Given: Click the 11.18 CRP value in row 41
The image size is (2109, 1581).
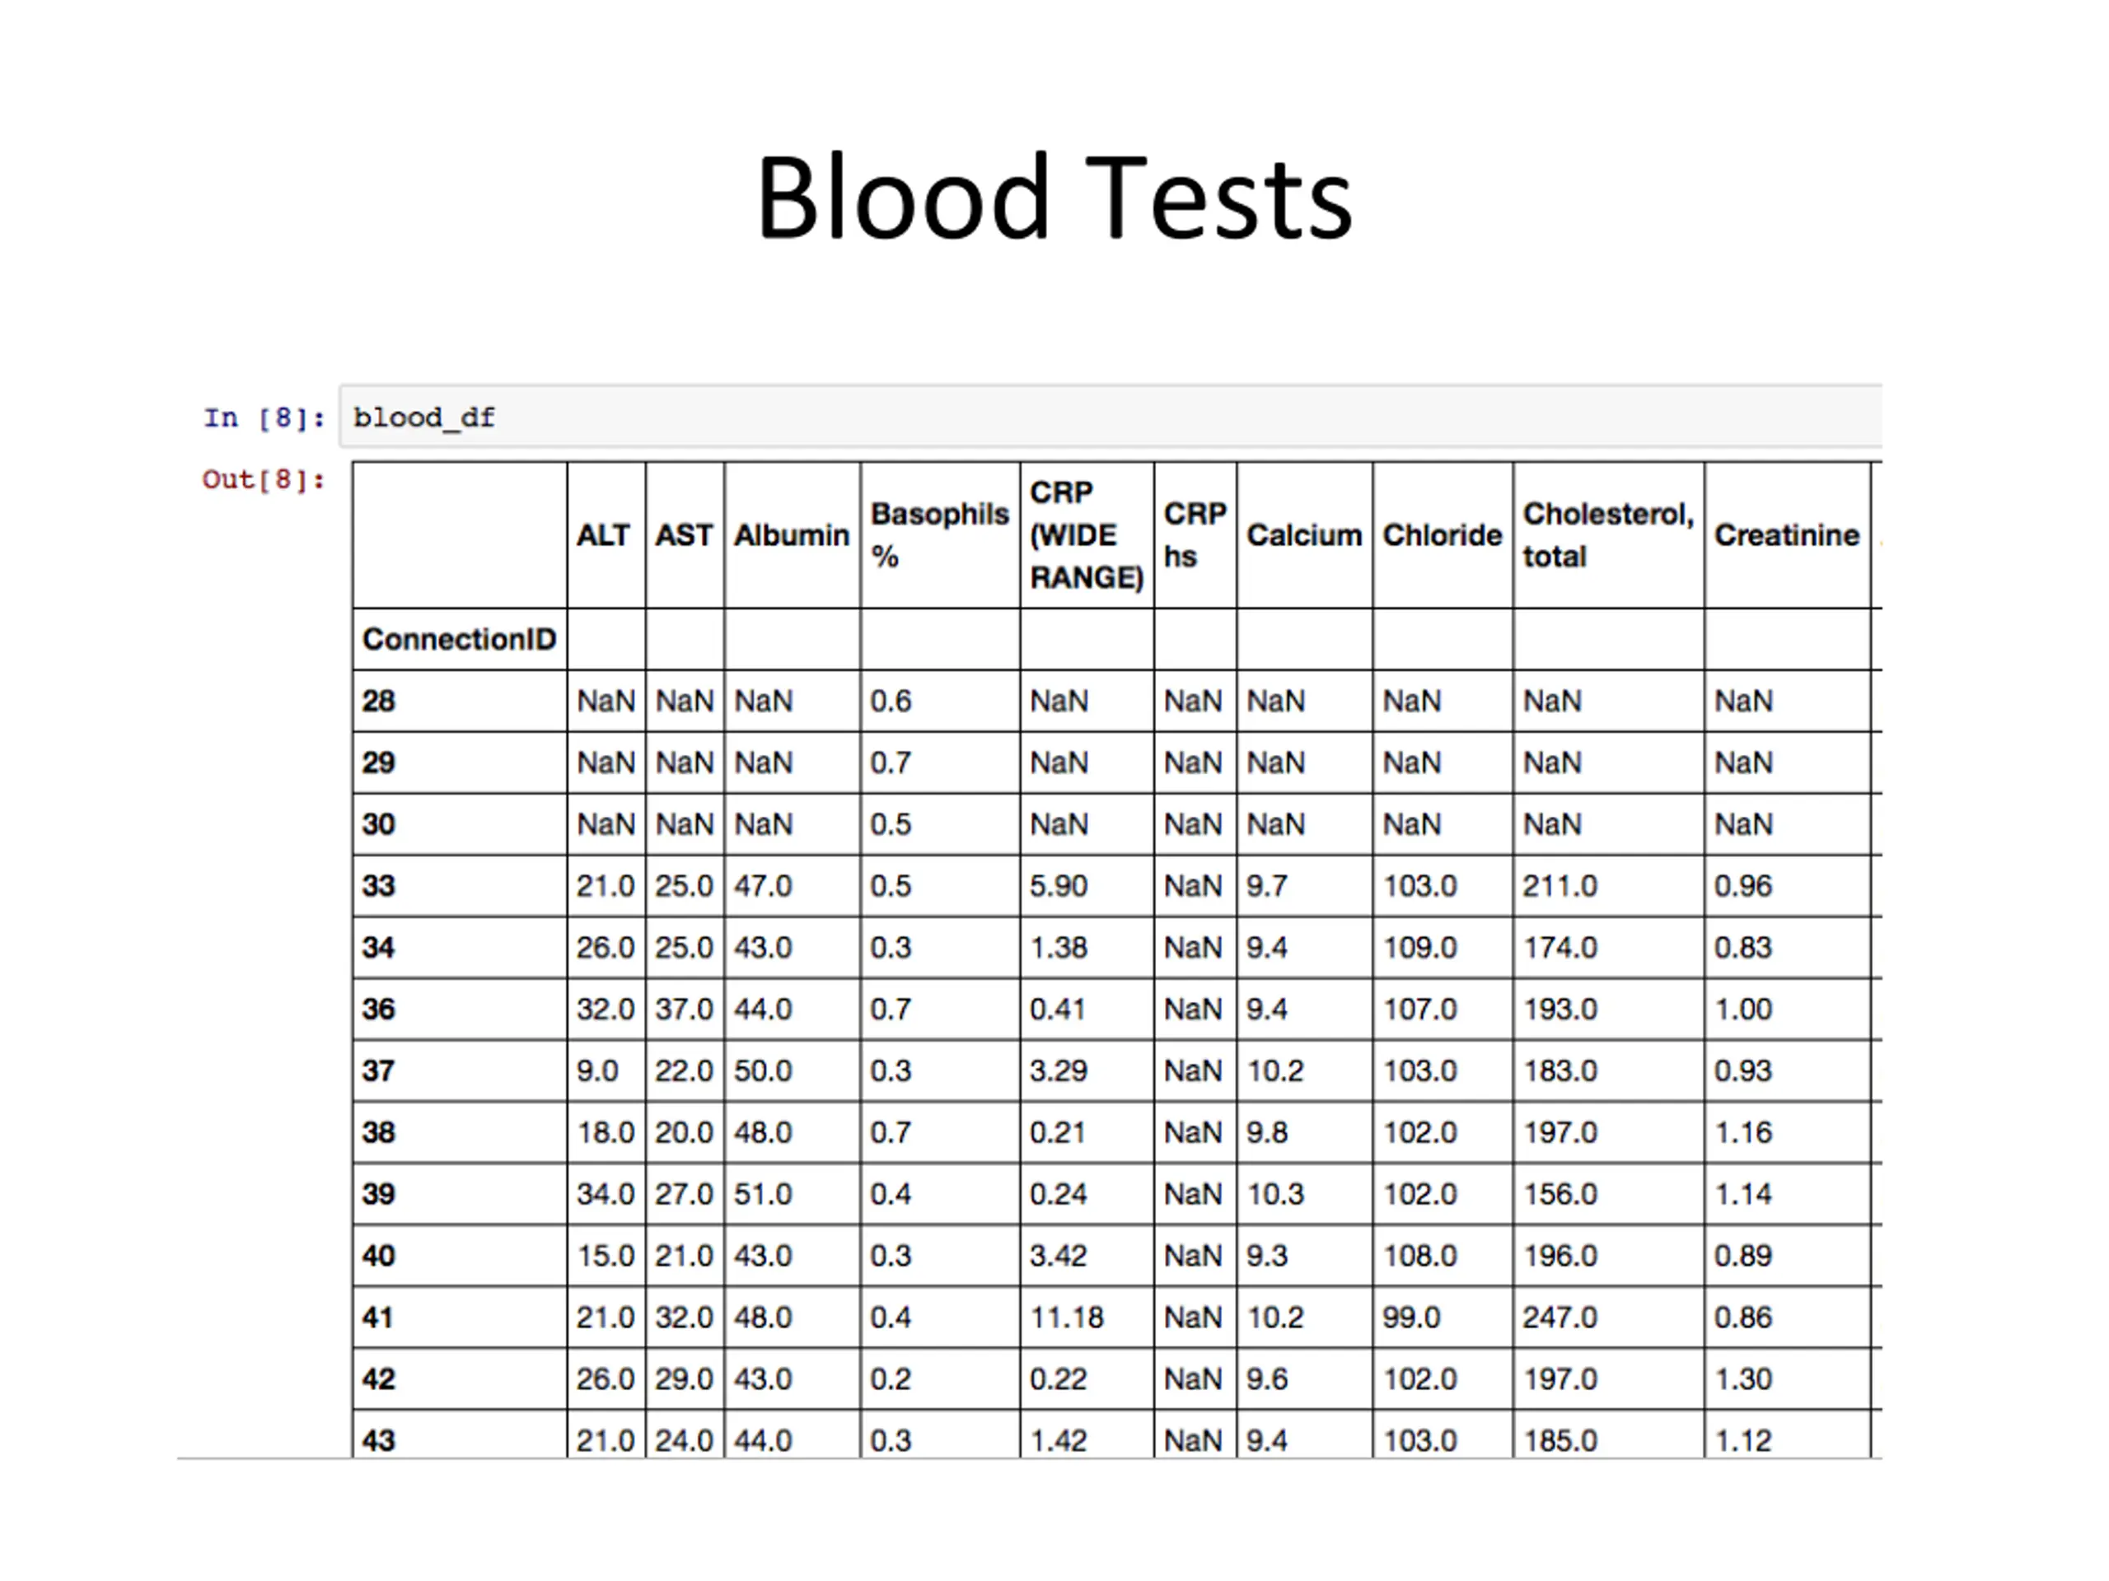Looking at the screenshot, I should [x=1067, y=1318].
